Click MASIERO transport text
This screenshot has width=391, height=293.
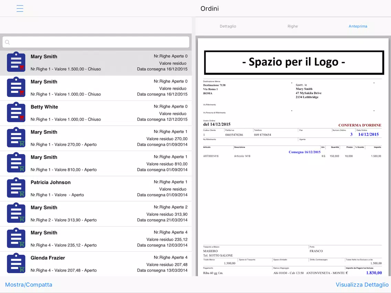[x=210, y=251]
